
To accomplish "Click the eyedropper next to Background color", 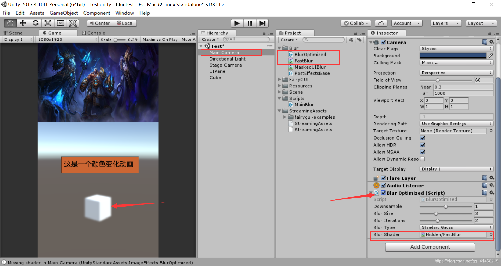I will click(491, 56).
